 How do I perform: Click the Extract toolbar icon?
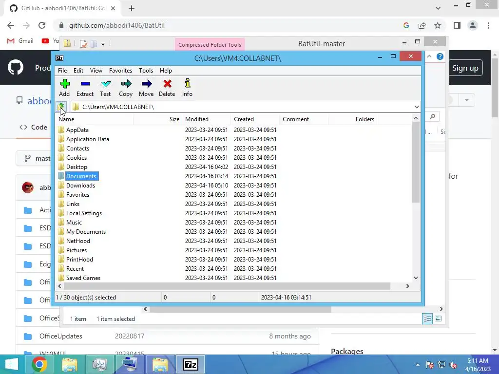tap(85, 84)
